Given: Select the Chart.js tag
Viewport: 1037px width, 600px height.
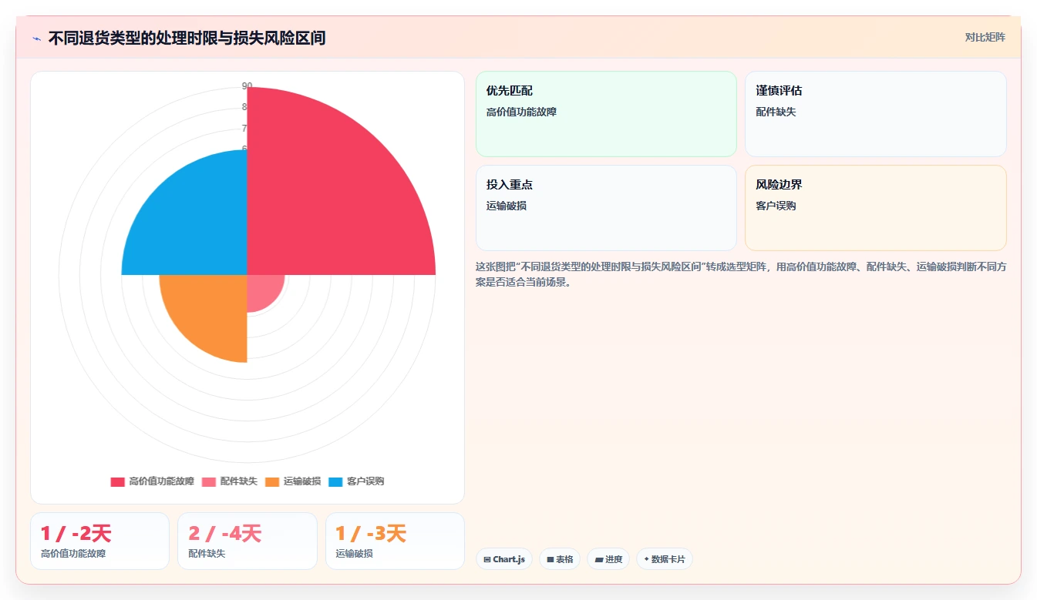Looking at the screenshot, I should [504, 559].
